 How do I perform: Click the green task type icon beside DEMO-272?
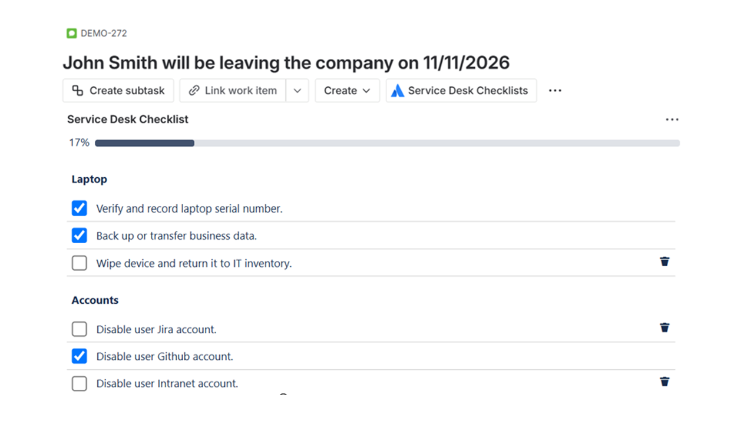[x=71, y=33]
